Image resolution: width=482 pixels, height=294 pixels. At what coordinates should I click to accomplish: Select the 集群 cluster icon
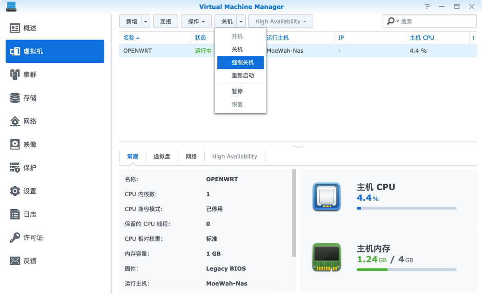(15, 75)
